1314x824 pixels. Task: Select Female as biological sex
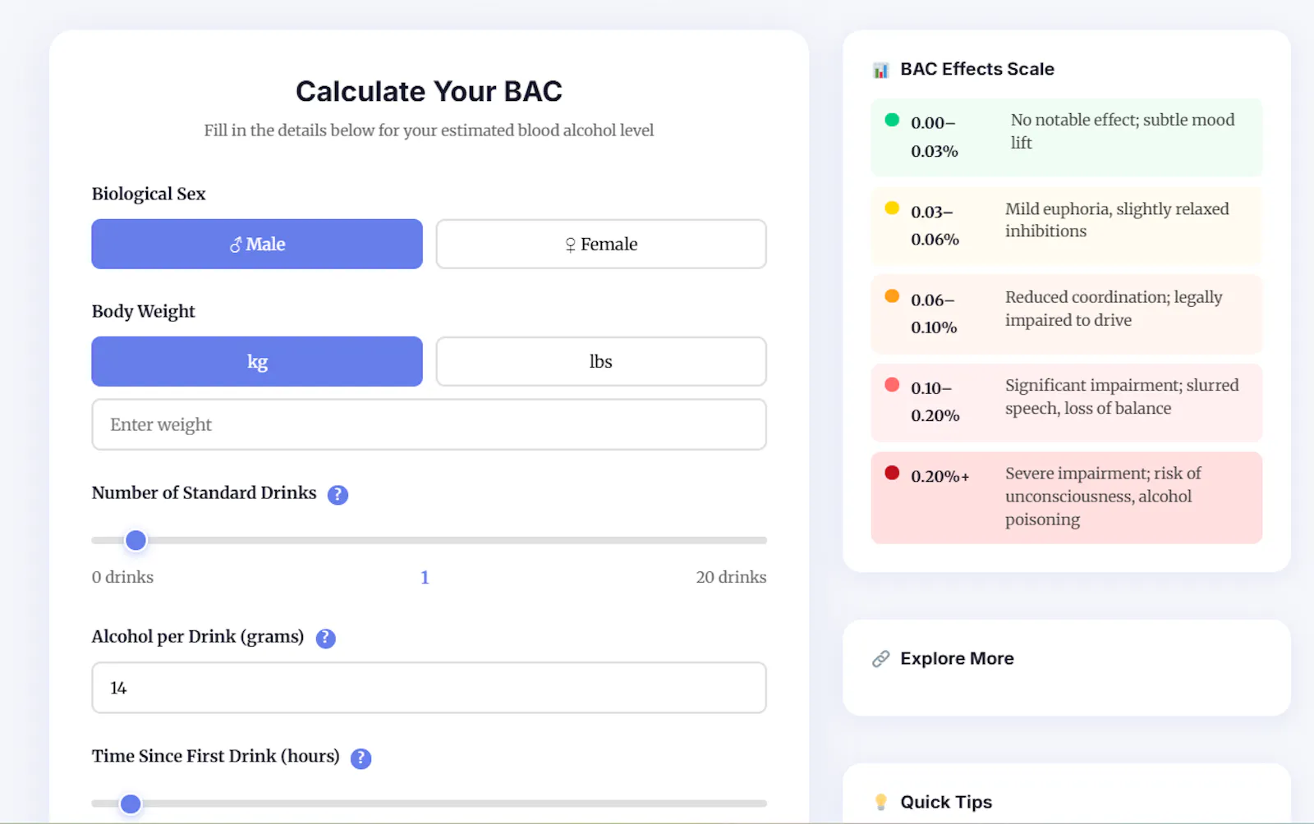[601, 244]
